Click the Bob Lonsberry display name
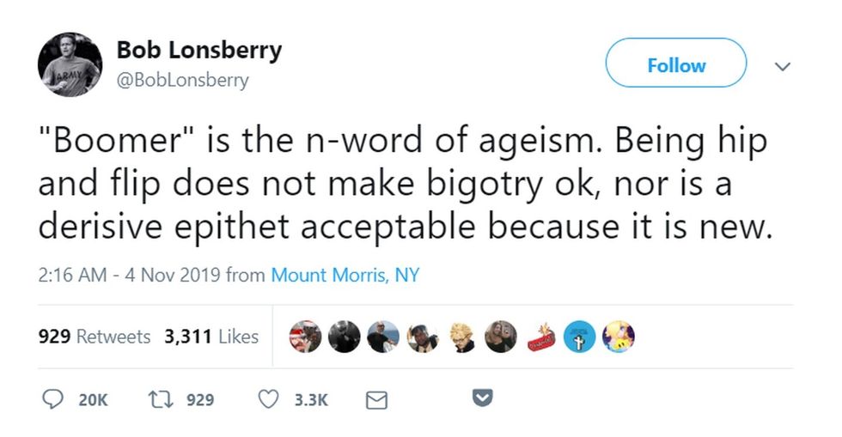 pos(198,50)
